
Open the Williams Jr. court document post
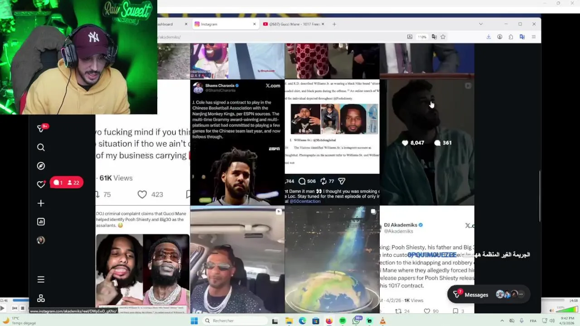(x=332, y=142)
